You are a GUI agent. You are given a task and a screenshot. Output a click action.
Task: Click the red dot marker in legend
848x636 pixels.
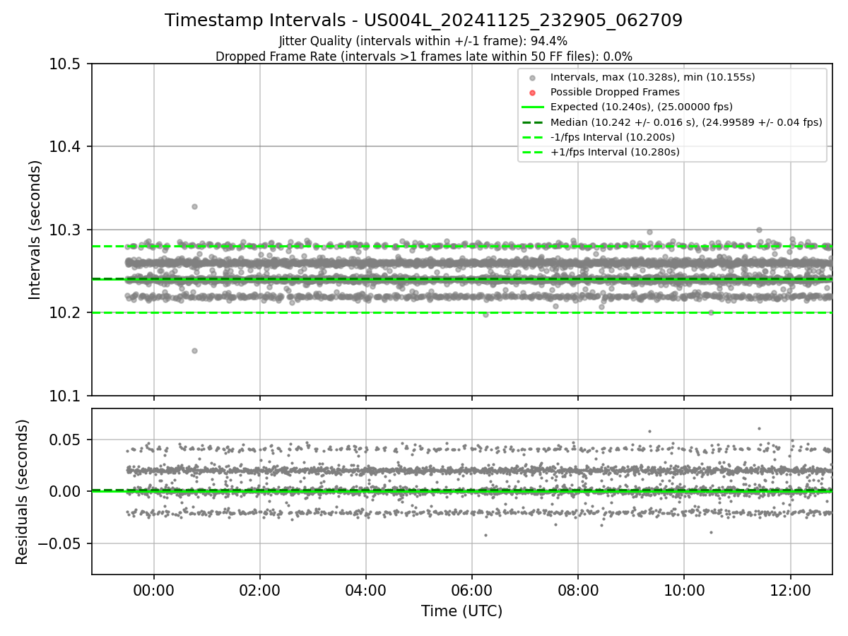click(533, 93)
